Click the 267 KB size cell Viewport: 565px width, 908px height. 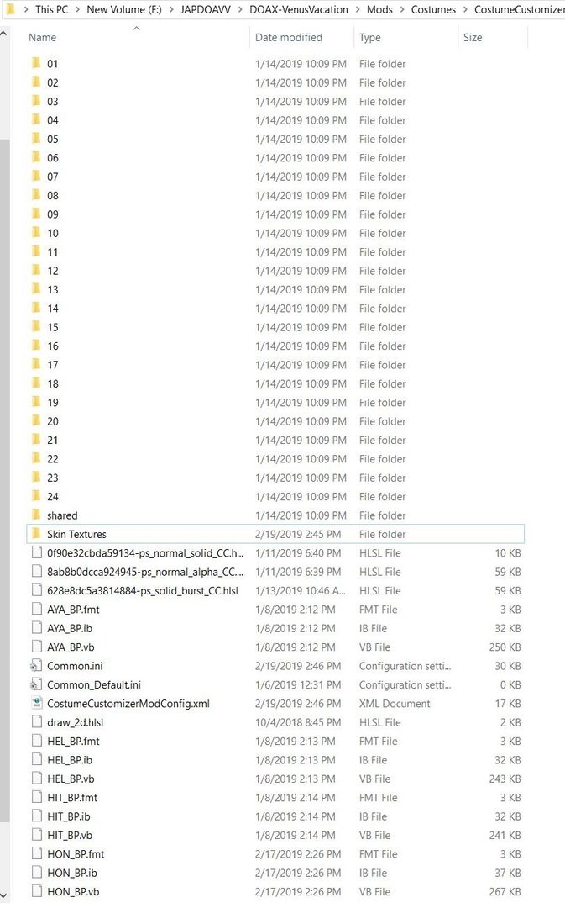[505, 892]
